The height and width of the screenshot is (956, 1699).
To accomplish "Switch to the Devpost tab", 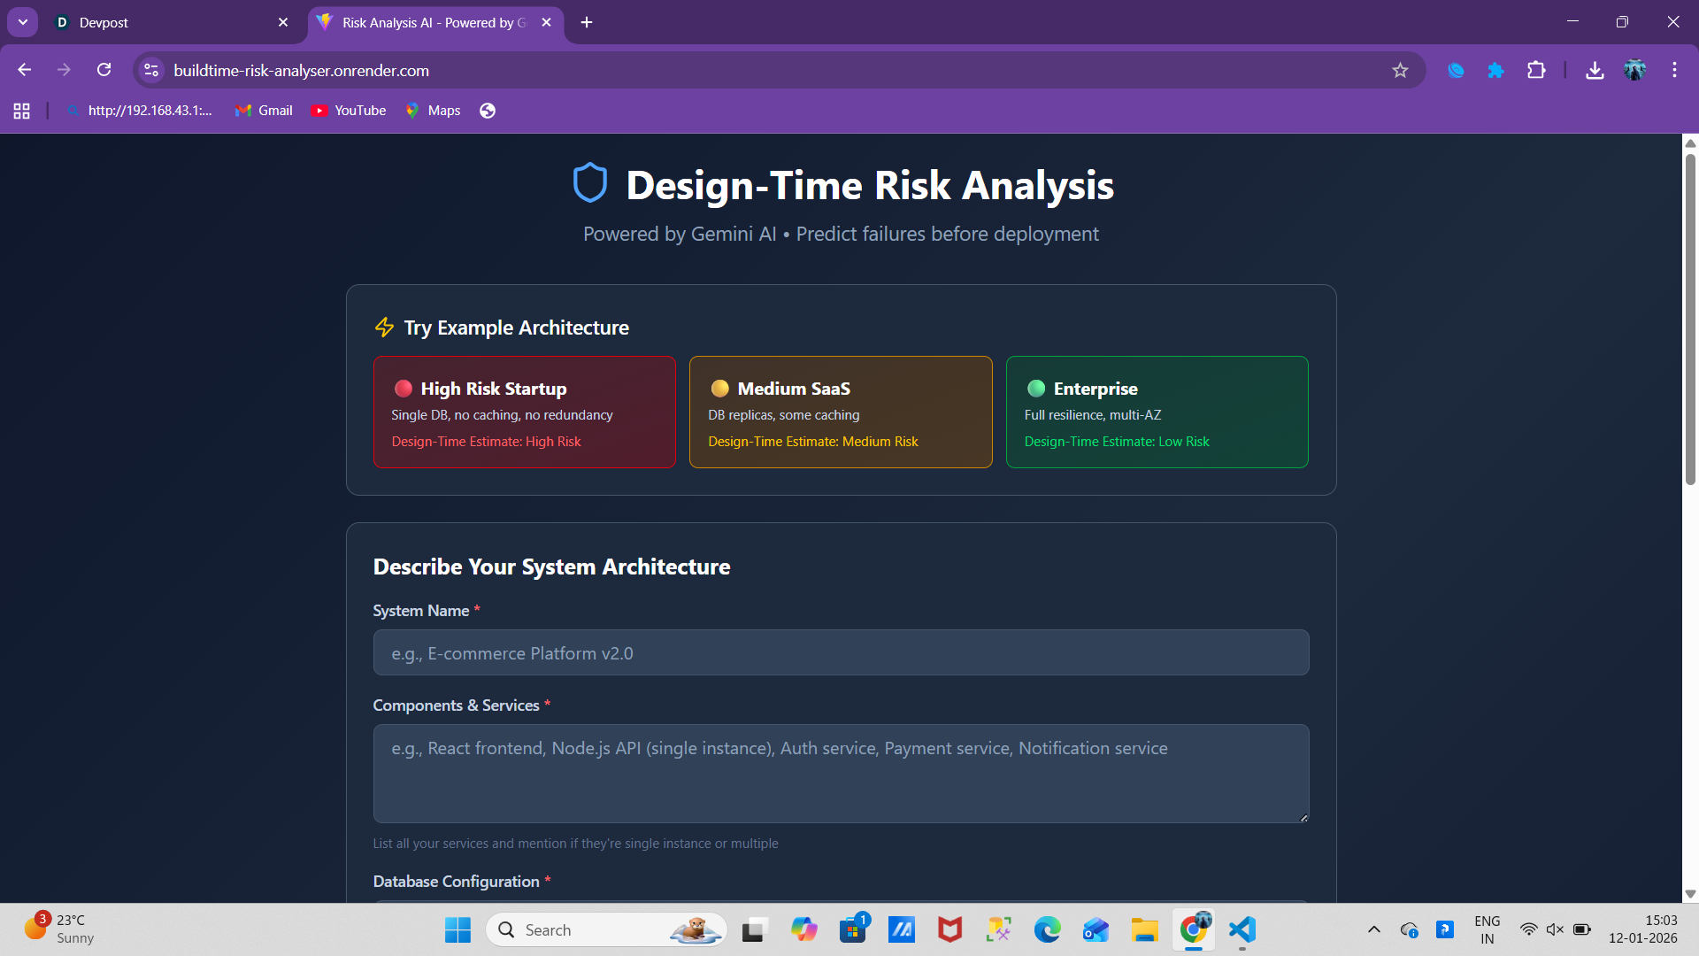I will click(x=168, y=22).
